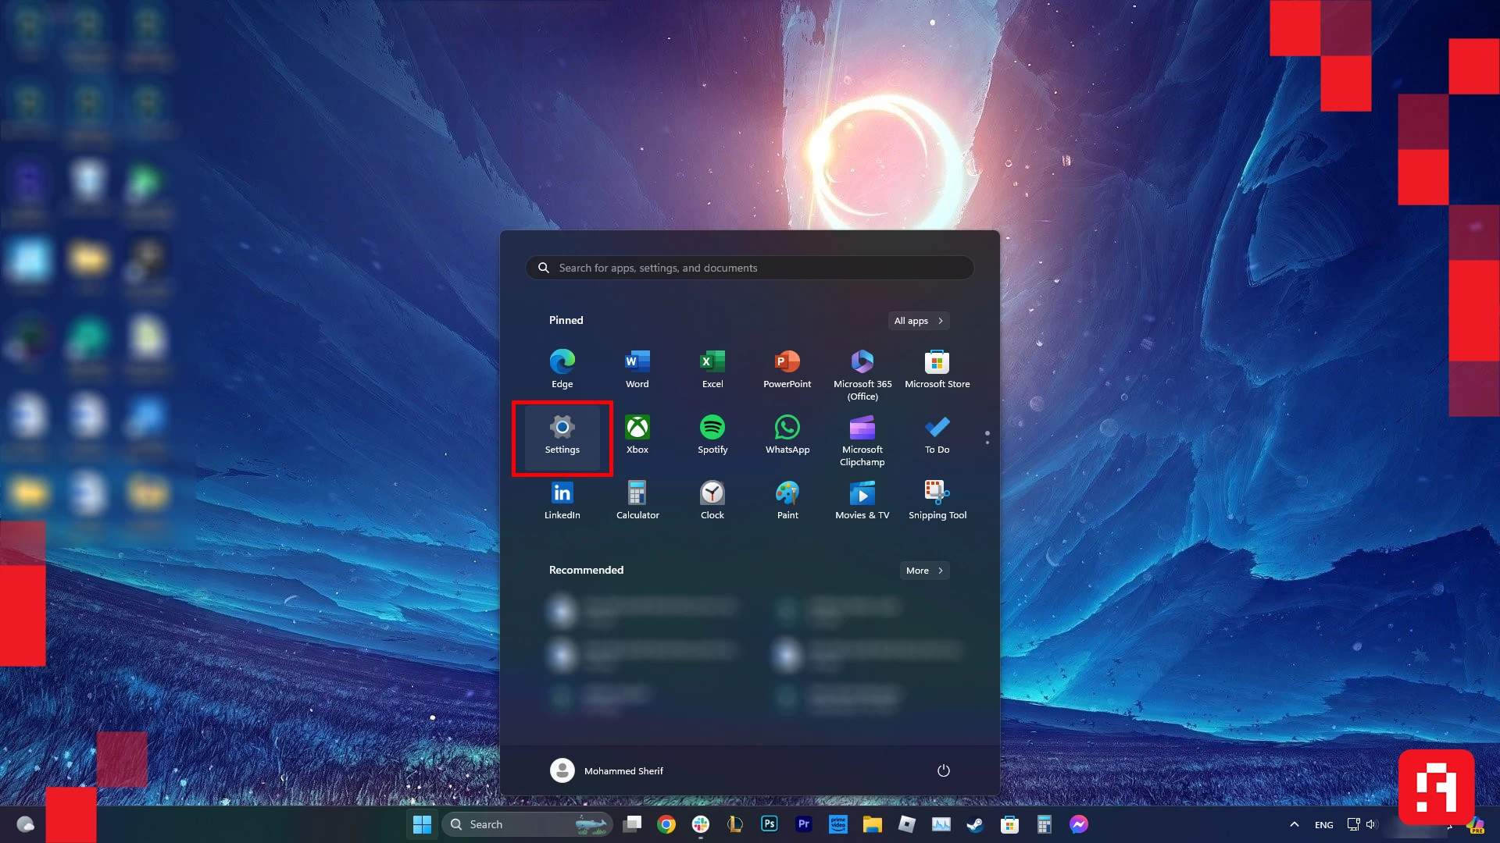
Task: Expand More recommended items
Action: pyautogui.click(x=925, y=571)
